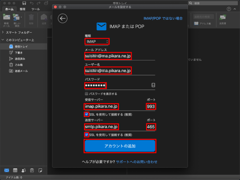Open People contacts view icon

click(x=24, y=170)
